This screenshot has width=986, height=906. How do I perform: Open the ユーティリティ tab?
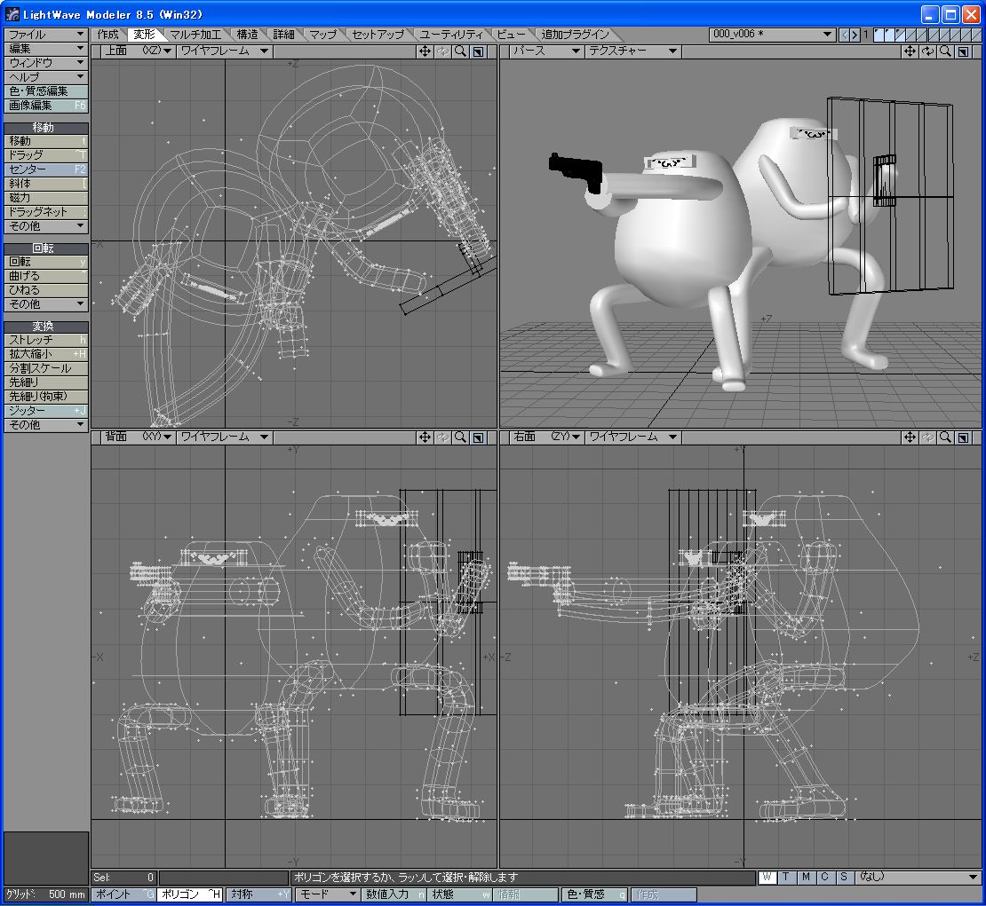(452, 35)
